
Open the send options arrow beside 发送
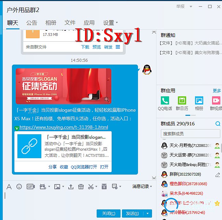point(148,214)
